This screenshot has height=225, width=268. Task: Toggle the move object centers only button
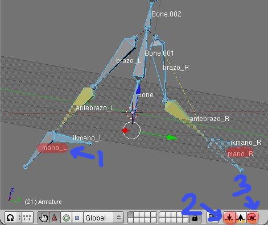point(27,218)
